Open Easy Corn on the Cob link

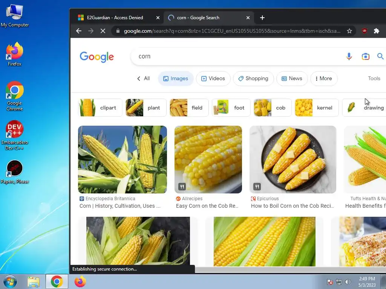pyautogui.click(x=207, y=206)
